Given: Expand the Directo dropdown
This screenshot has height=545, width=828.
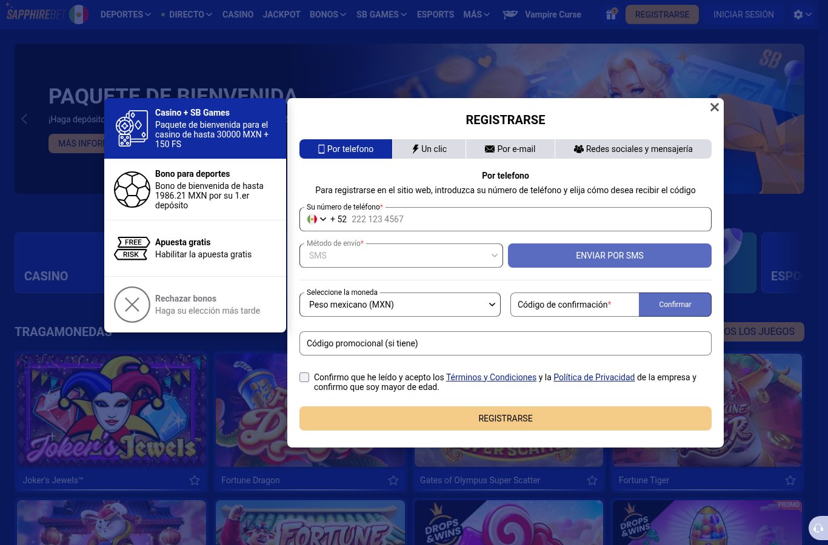Looking at the screenshot, I should (187, 15).
